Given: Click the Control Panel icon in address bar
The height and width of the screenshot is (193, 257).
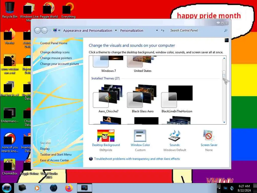Looking at the screenshot, I should tap(55, 30).
